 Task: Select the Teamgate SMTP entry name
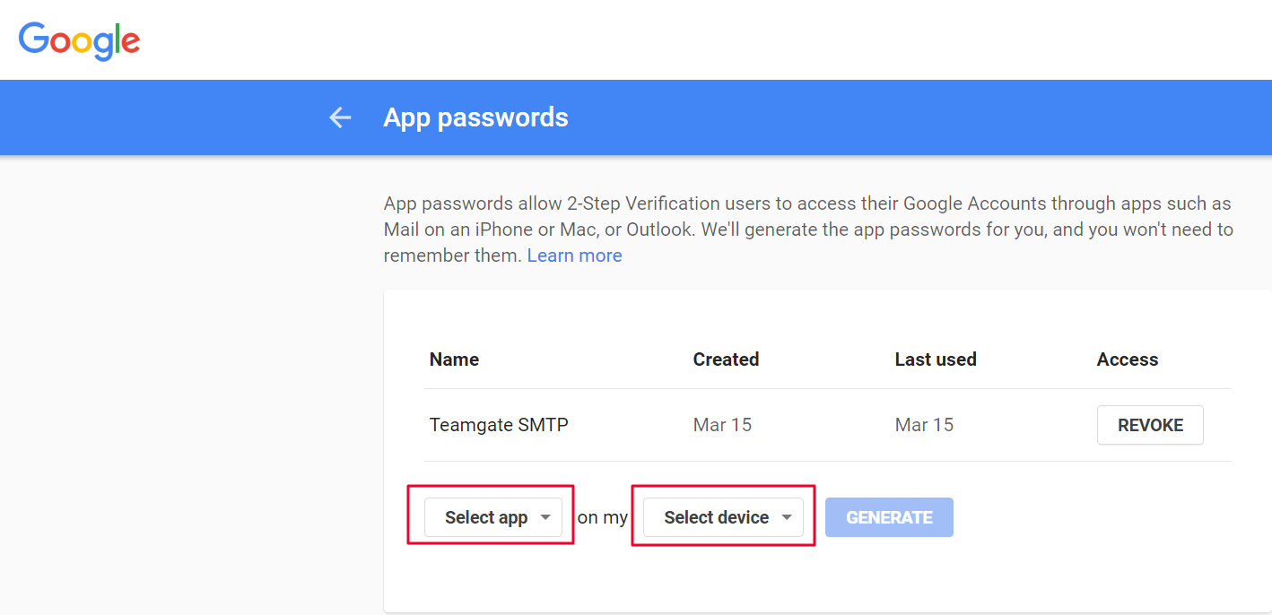tap(499, 425)
